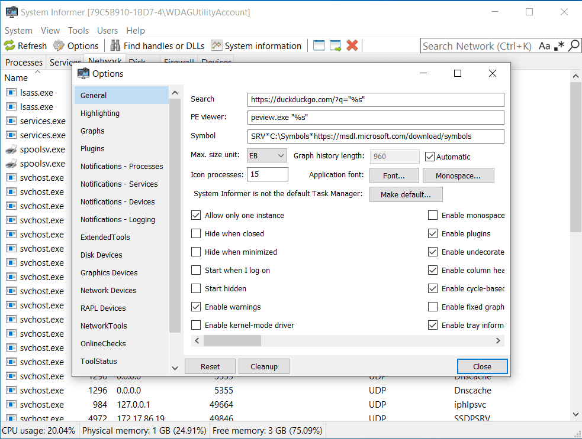Toggle Enable monospace checkbox
Viewport: 582px width, 439px height.
coord(433,215)
